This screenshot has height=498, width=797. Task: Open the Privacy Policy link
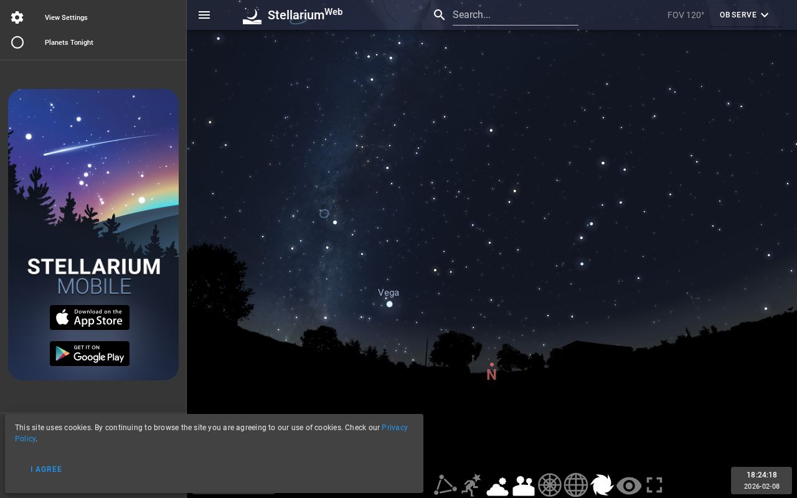pyautogui.click(x=394, y=428)
